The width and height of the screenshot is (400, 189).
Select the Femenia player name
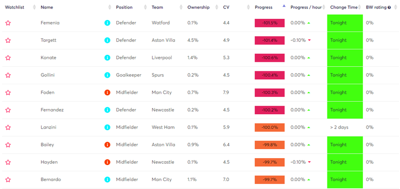[50, 23]
